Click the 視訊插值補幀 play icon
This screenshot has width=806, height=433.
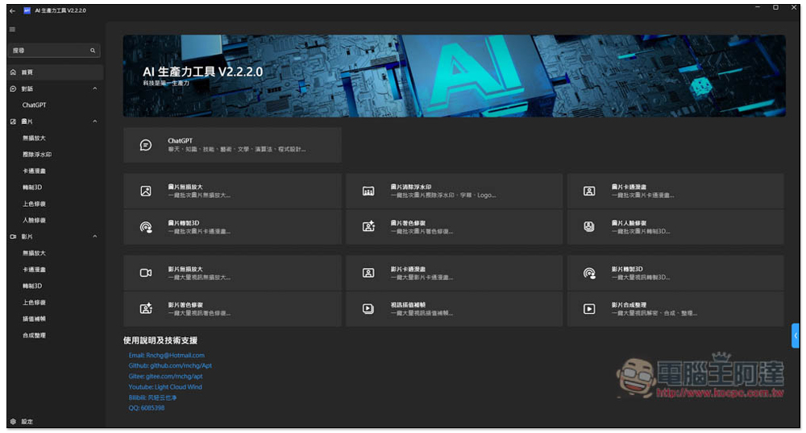coord(368,308)
